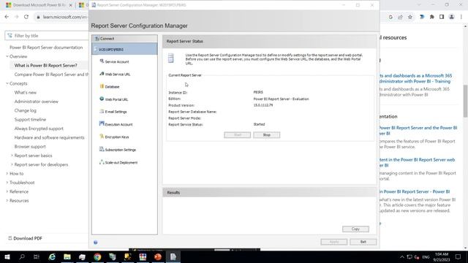Viewport: 468px width, 263px height.
Task: Click the Copy button in Results
Action: coord(355,229)
